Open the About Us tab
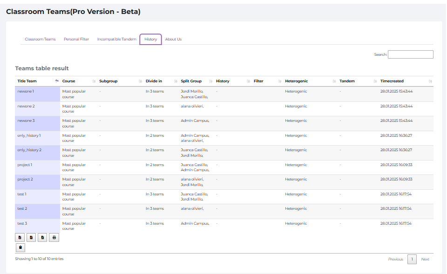 [173, 40]
